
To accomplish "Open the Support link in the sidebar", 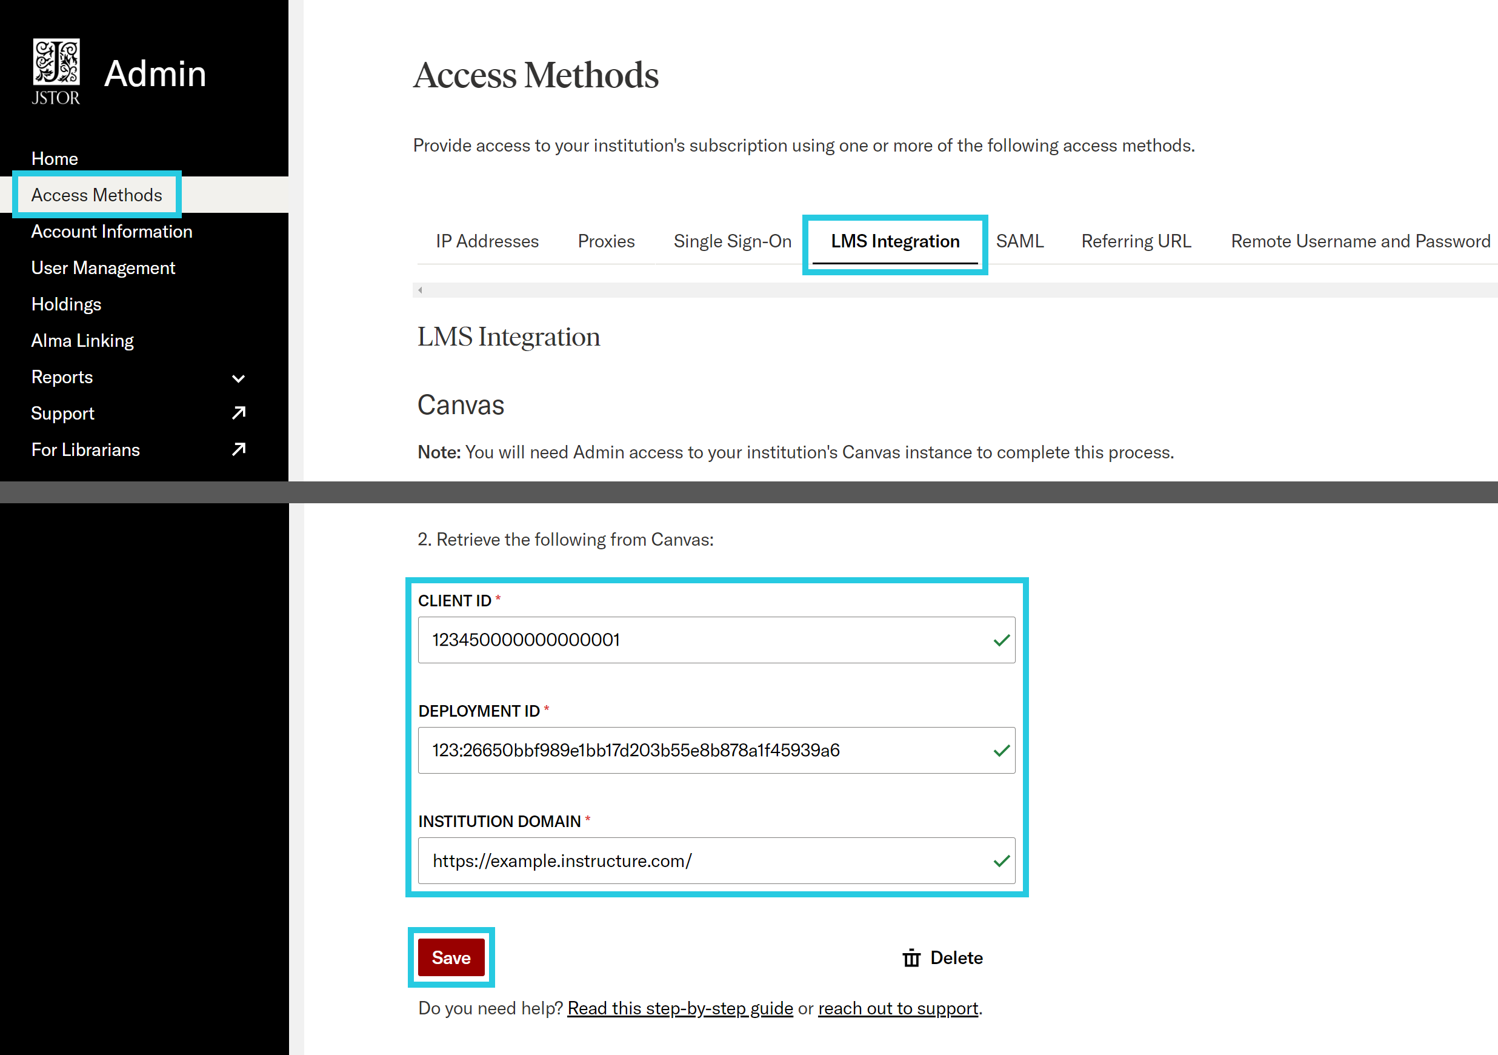I will click(x=62, y=414).
